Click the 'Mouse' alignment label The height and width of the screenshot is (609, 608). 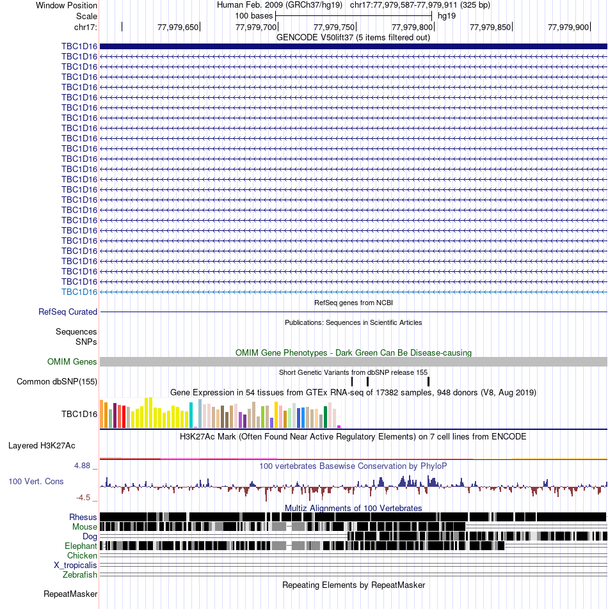click(x=84, y=526)
